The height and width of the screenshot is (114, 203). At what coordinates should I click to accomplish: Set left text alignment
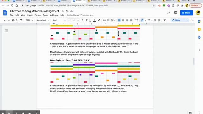pyautogui.click(x=119, y=20)
